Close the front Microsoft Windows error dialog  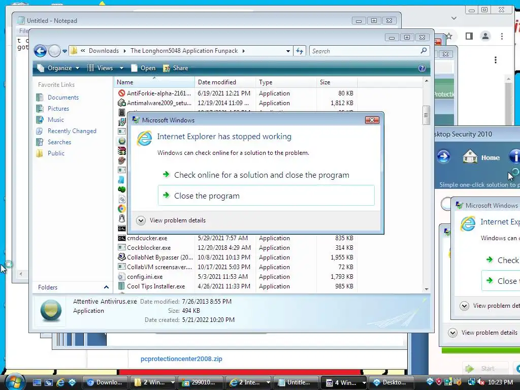[x=372, y=120]
